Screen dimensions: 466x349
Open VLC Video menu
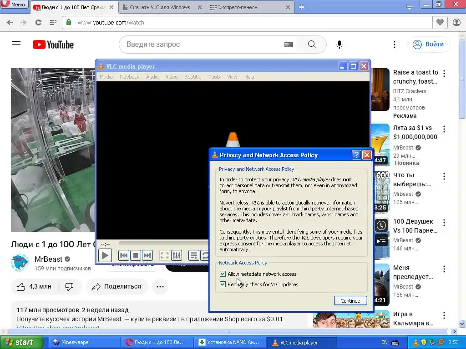[x=172, y=76]
